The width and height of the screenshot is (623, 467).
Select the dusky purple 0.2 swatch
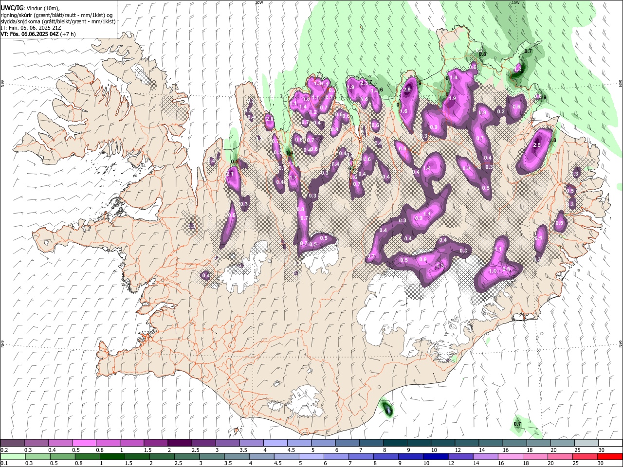12,443
